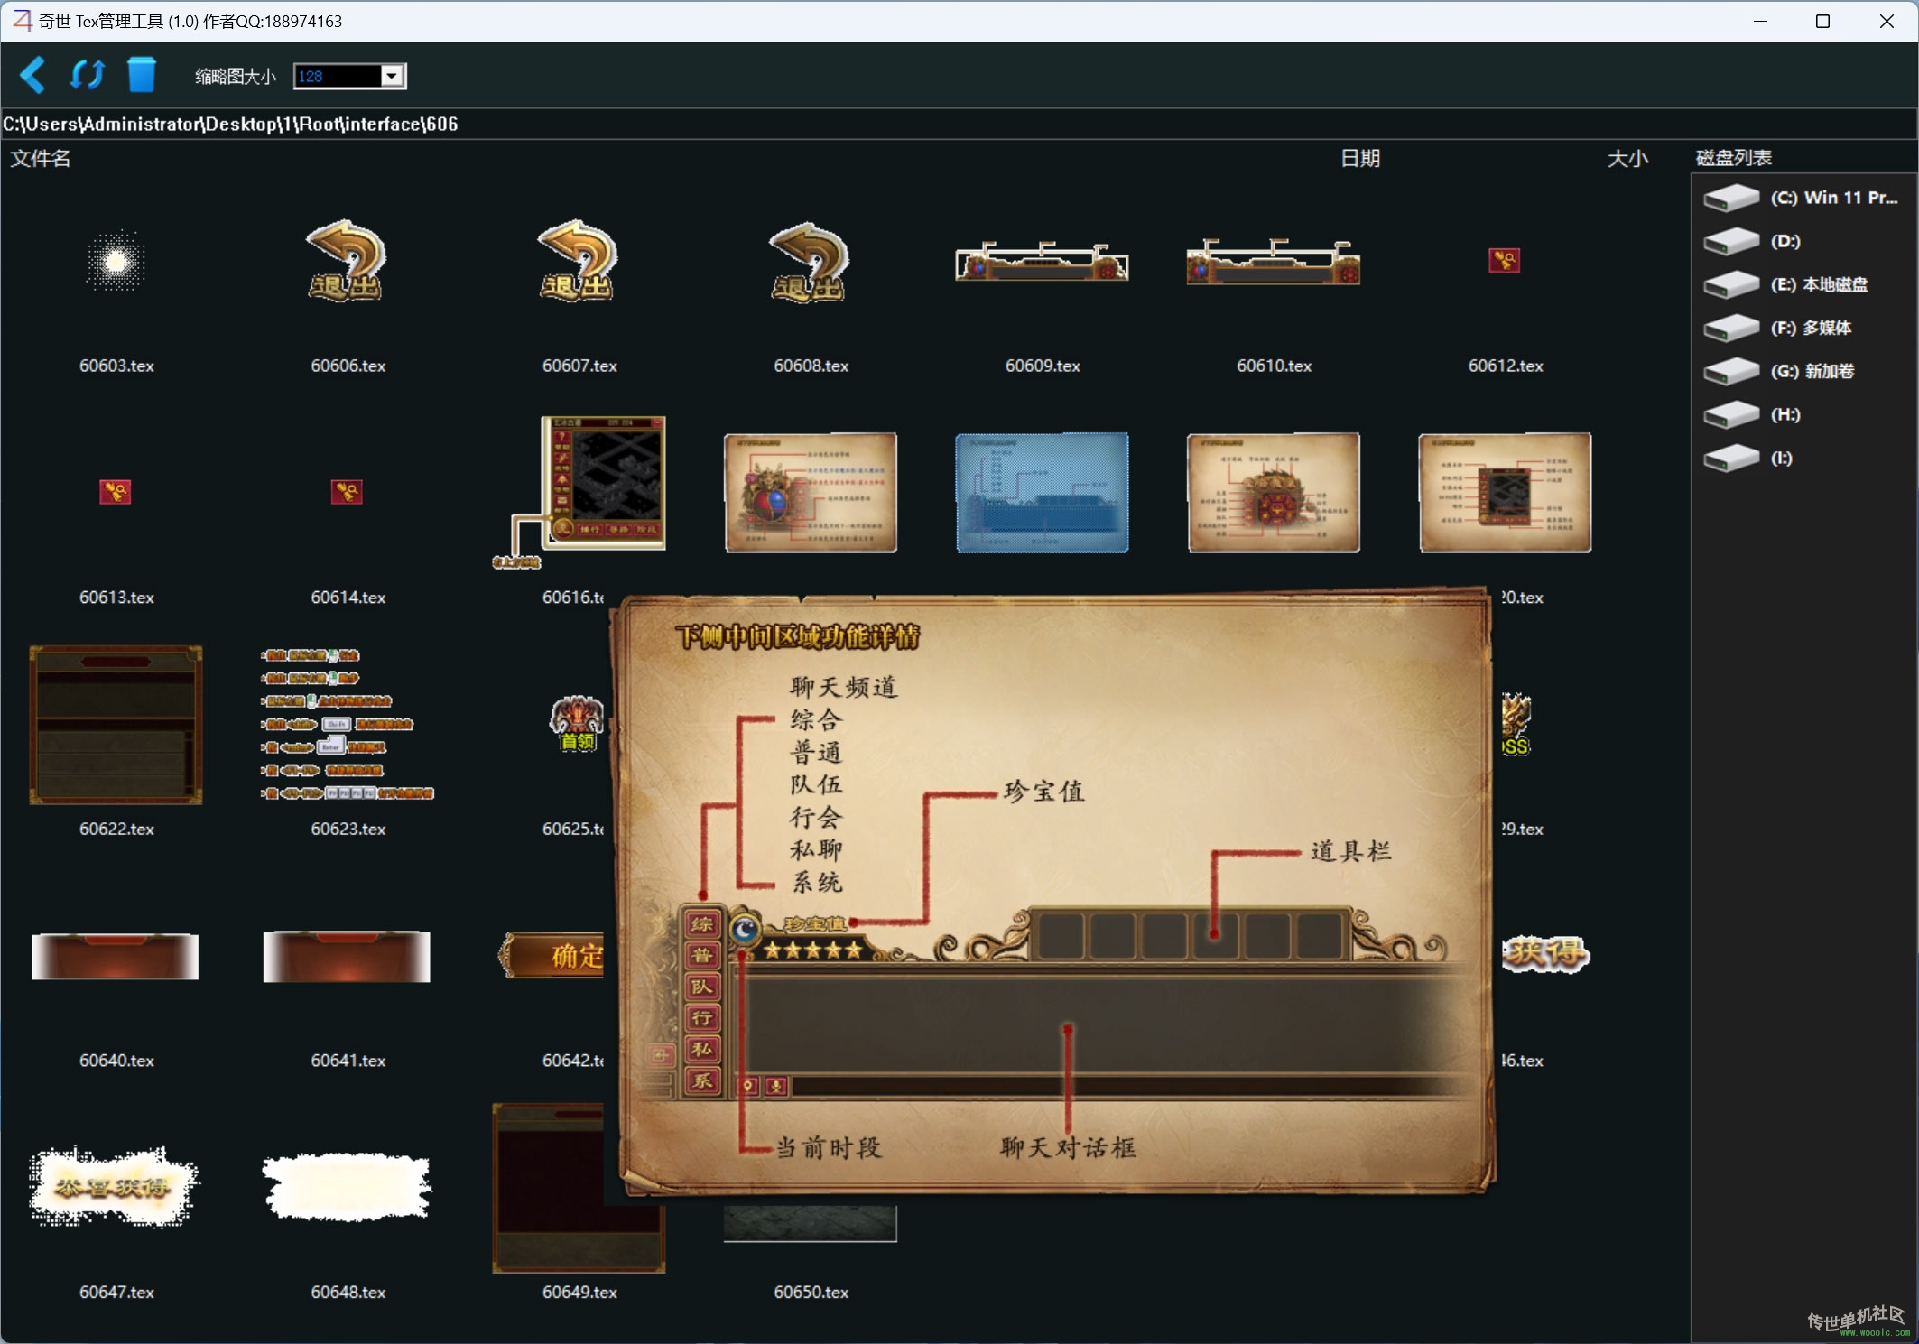Select the 60616.tex map panel thumbnail

click(x=579, y=492)
